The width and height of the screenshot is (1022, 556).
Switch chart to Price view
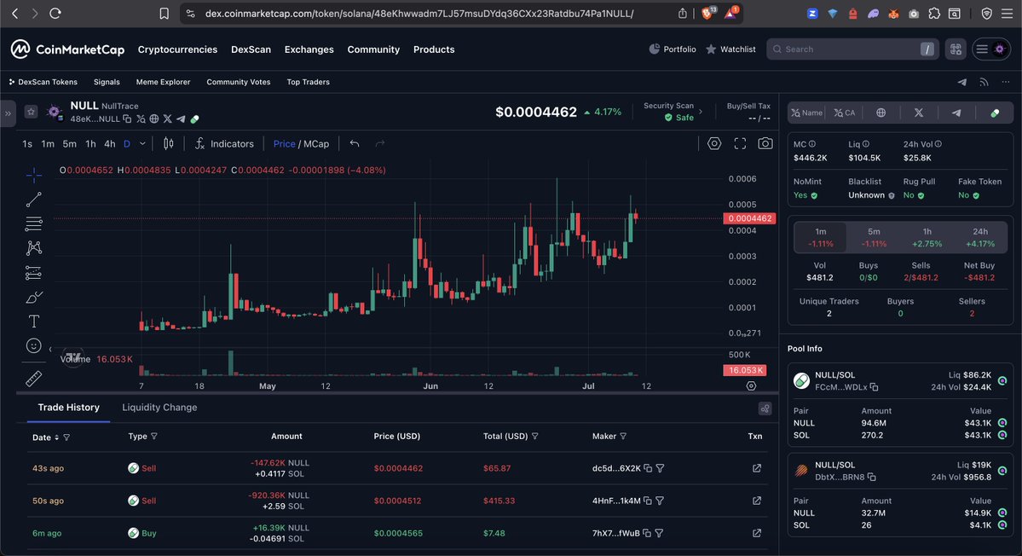[284, 144]
